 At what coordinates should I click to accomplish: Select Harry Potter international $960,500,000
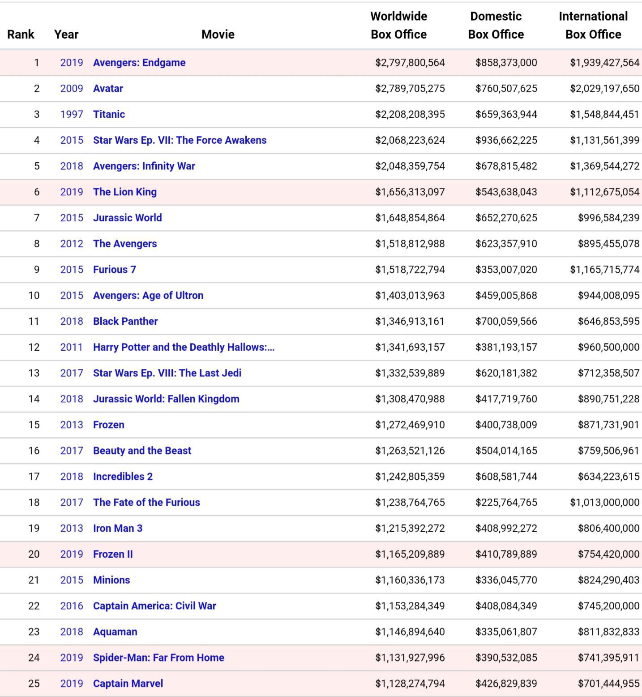609,347
